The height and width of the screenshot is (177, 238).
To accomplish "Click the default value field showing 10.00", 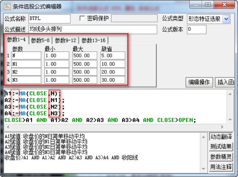I will 113,64.
